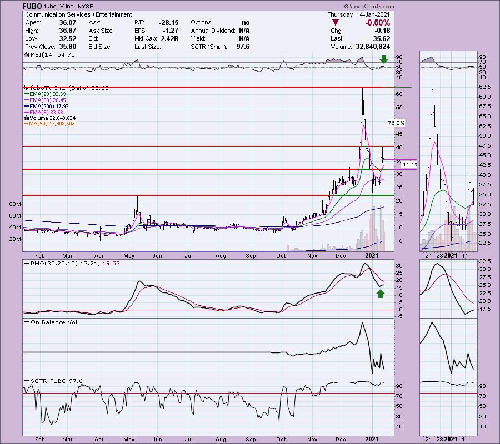Click the Last price 35.62
The image size is (500, 444).
click(382, 38)
